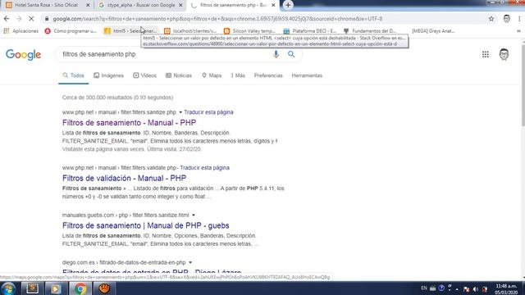
Task: Open Windows Start menu
Action: 8,288
